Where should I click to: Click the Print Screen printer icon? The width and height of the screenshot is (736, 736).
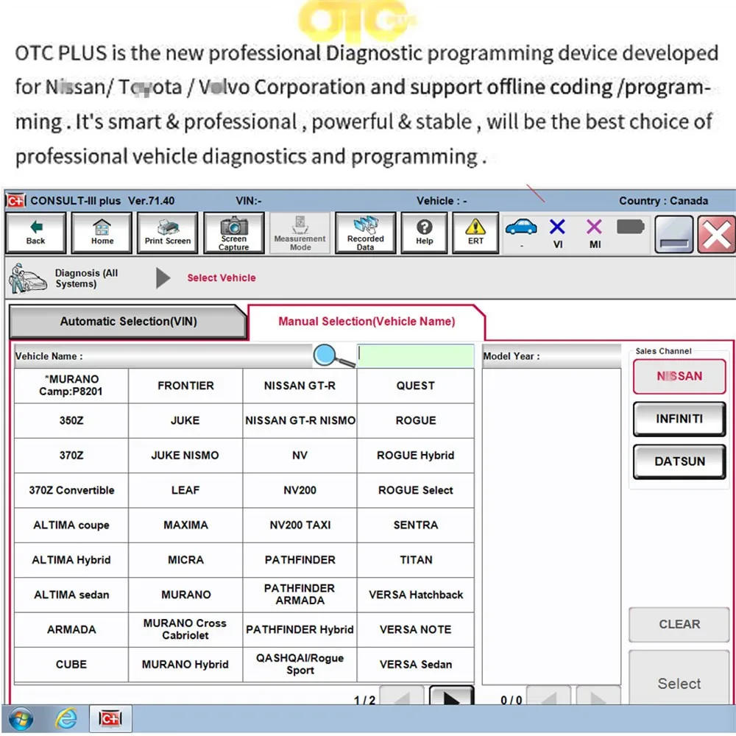168,233
